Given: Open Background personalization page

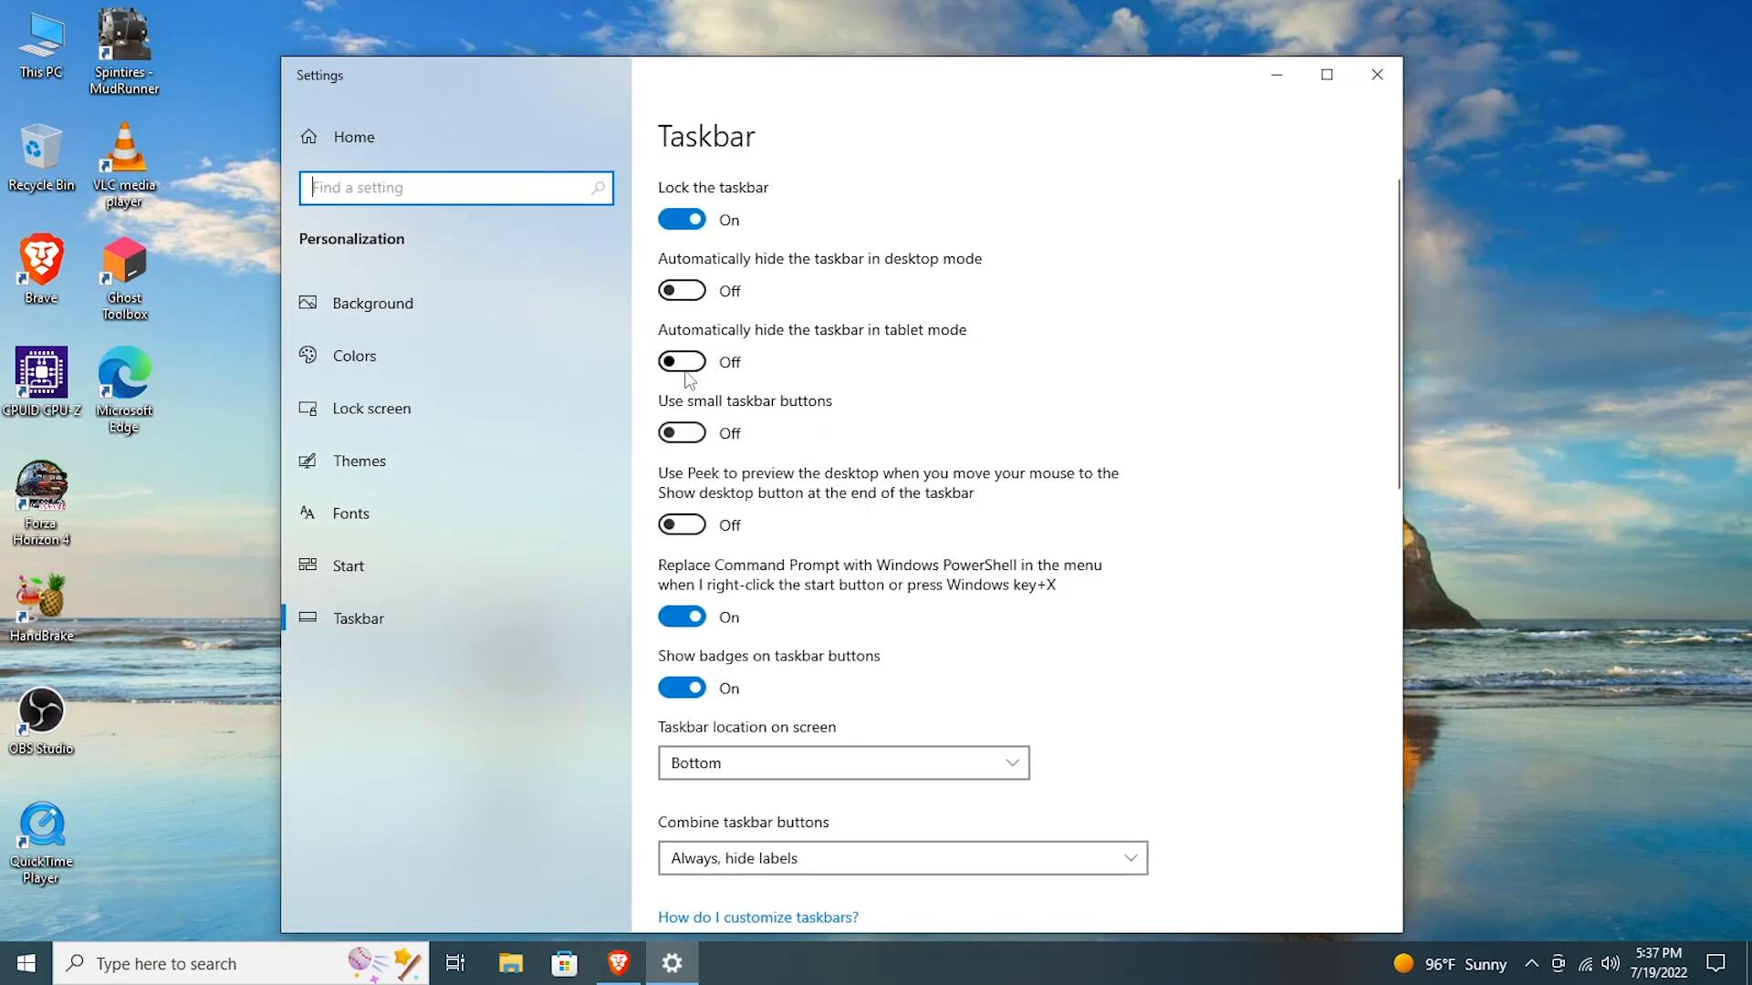Looking at the screenshot, I should [x=372, y=304].
